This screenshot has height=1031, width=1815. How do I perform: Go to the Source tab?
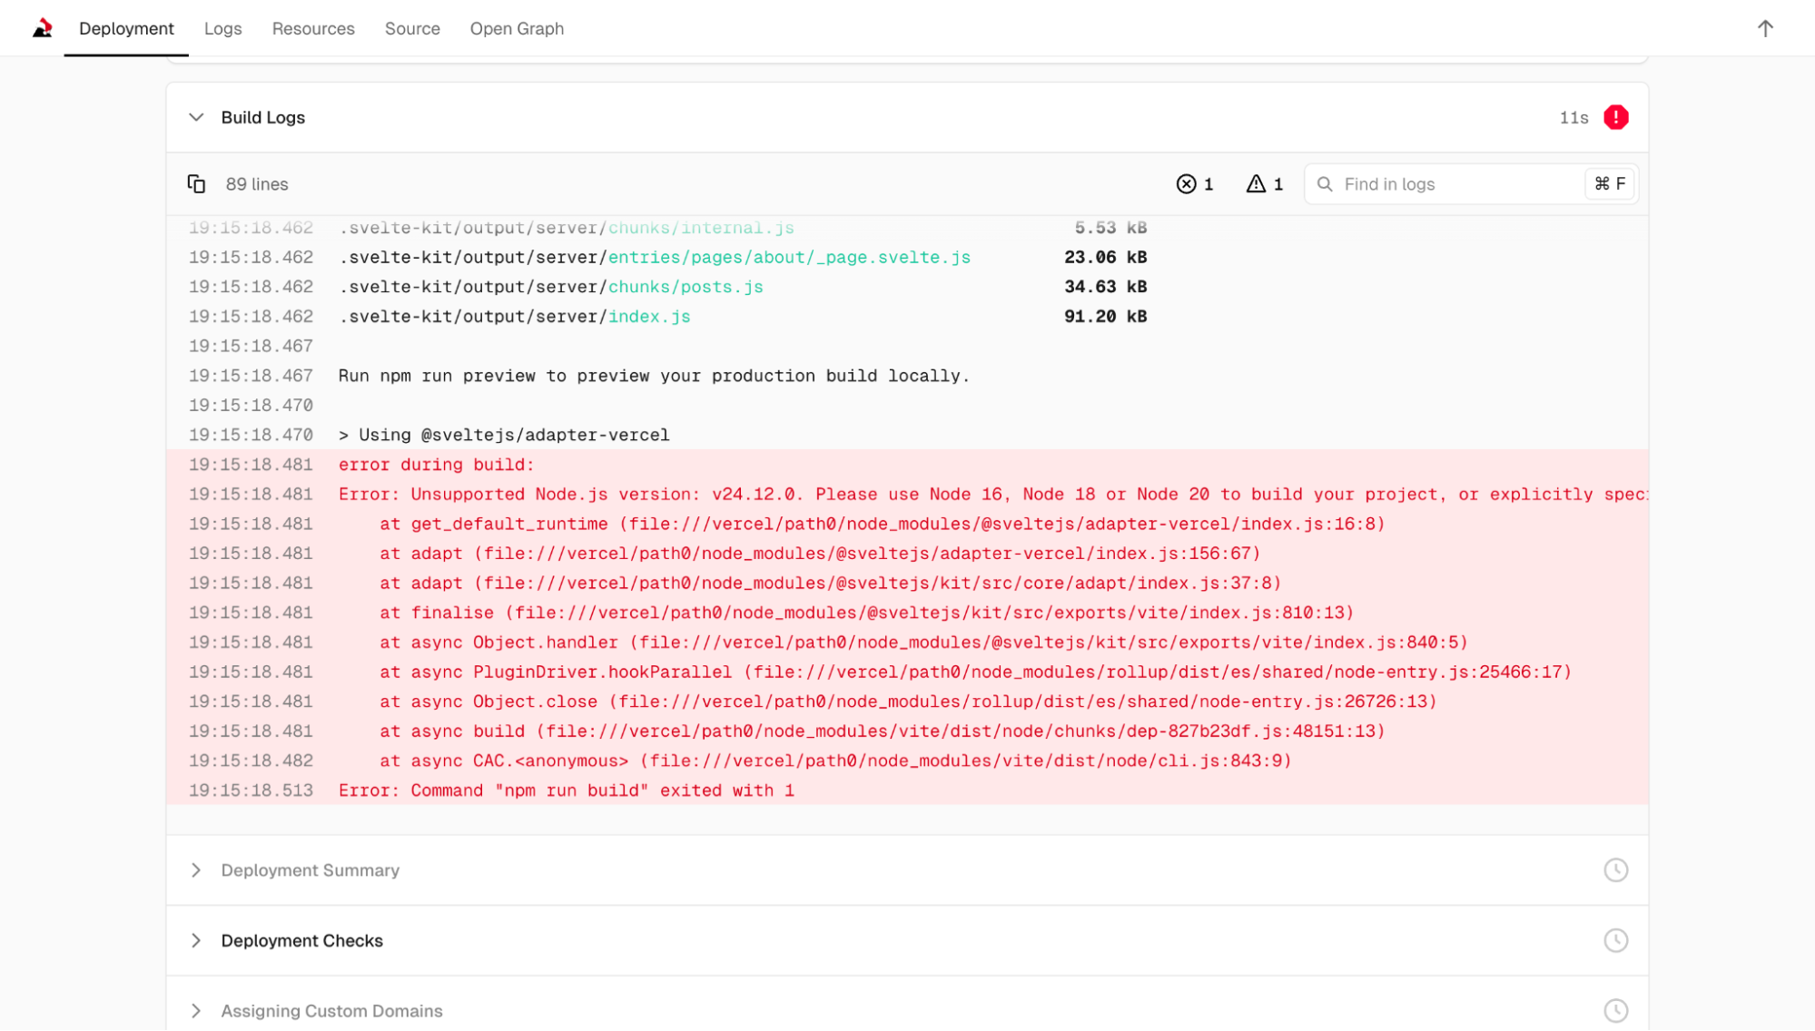[x=412, y=28]
